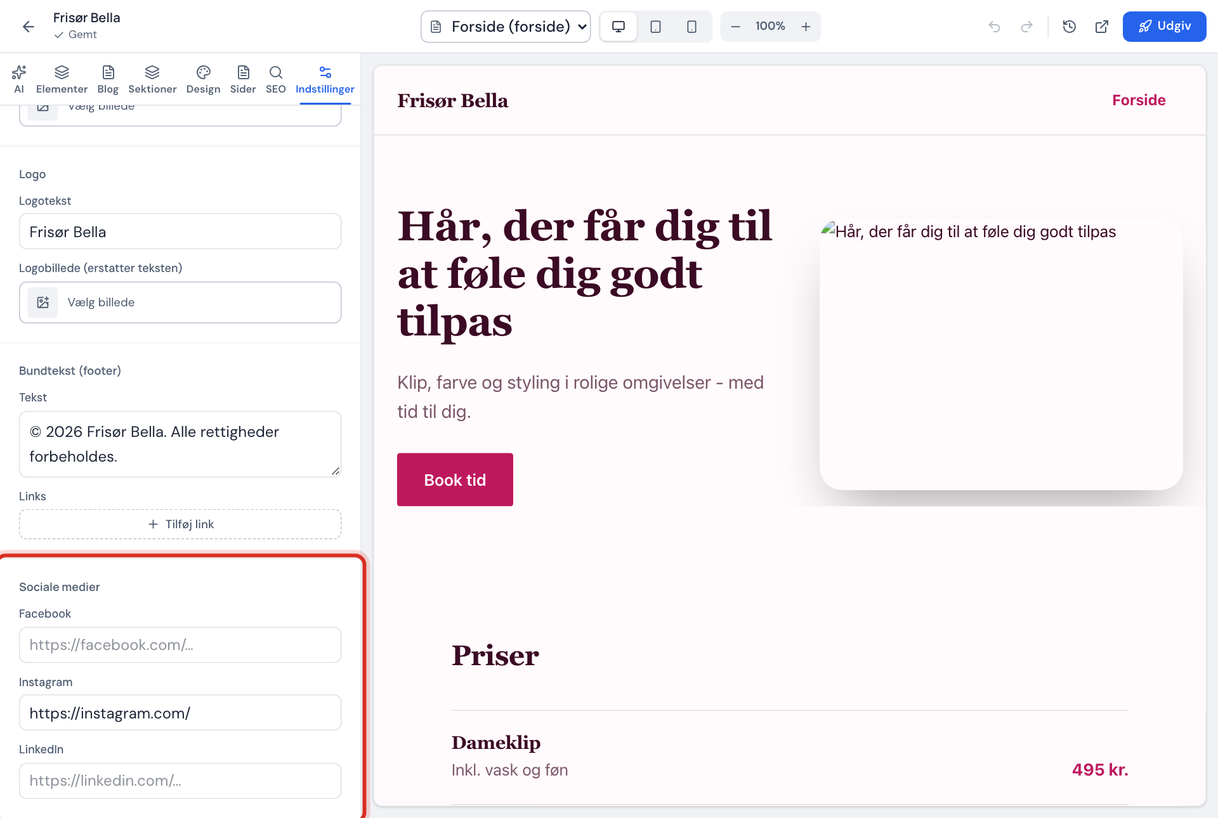Viewport: 1218px width, 818px height.
Task: Open the Forside (forside) page dropdown
Action: pos(506,27)
